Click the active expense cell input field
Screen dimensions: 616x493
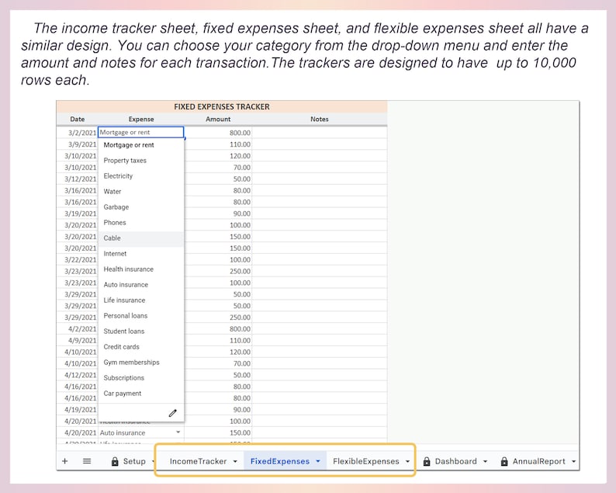point(141,132)
